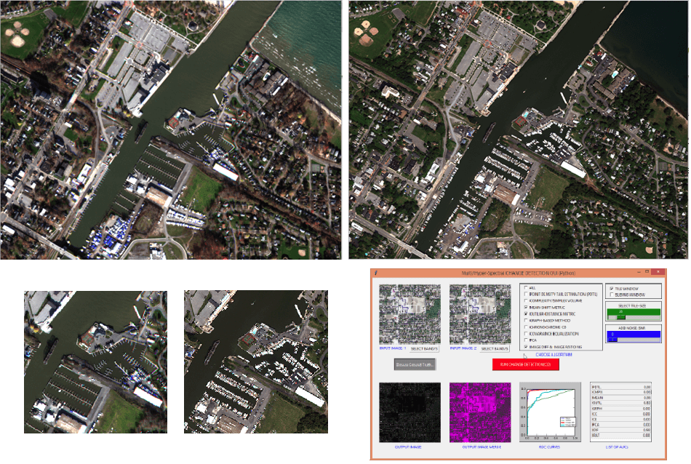Enable Point Density Tail Estimation (PDTE) checkbox
Screen dimensions: 691x464
point(527,295)
